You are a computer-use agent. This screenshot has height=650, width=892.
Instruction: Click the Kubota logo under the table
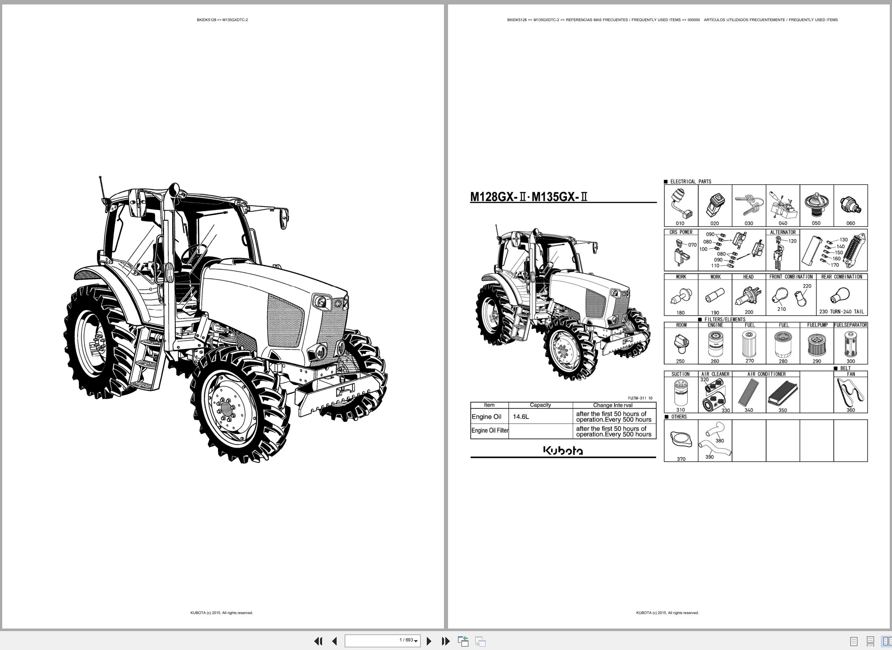point(563,451)
